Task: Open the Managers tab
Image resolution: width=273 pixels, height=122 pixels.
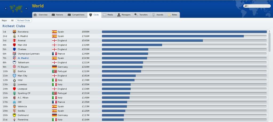Action: click(x=124, y=15)
